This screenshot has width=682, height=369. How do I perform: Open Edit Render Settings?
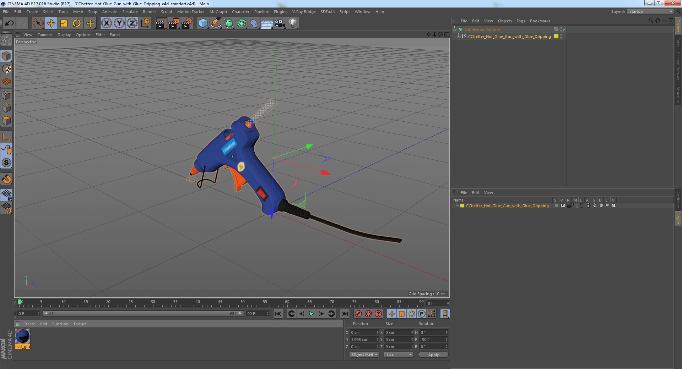coord(186,23)
